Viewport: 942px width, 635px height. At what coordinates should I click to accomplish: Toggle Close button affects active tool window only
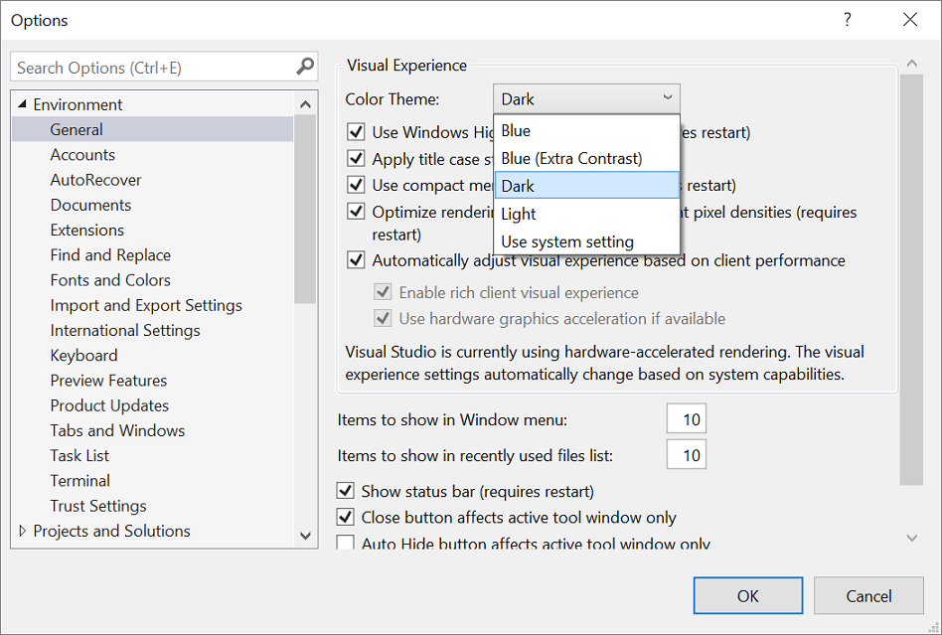(346, 516)
